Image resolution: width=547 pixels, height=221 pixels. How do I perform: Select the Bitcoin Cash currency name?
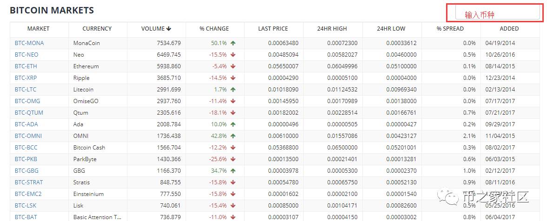89,148
